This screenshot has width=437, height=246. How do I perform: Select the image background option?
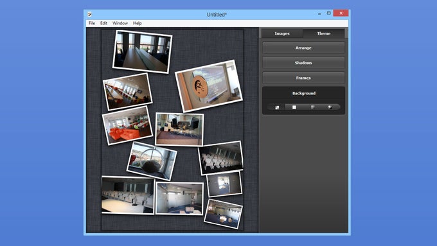(x=330, y=107)
